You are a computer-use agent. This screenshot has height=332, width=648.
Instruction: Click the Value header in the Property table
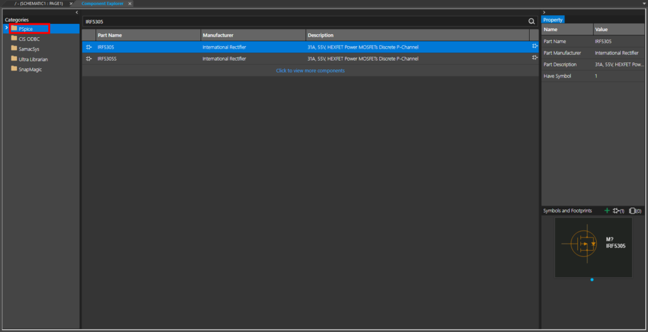619,30
